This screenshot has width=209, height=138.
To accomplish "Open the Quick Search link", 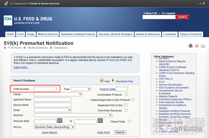I will click(x=49, y=132).
